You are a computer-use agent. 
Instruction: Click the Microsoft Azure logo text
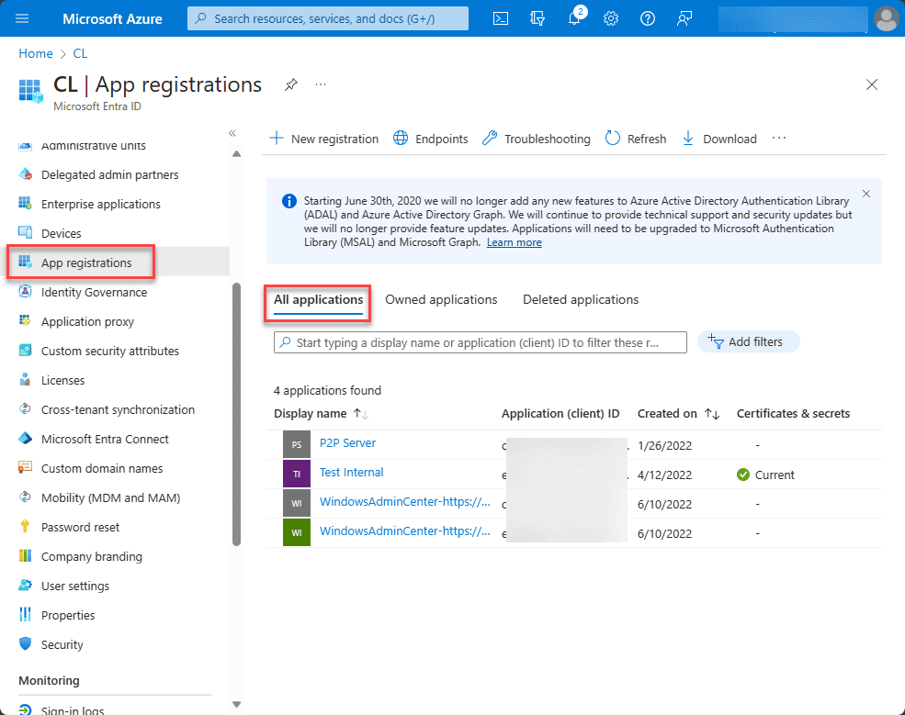112,19
